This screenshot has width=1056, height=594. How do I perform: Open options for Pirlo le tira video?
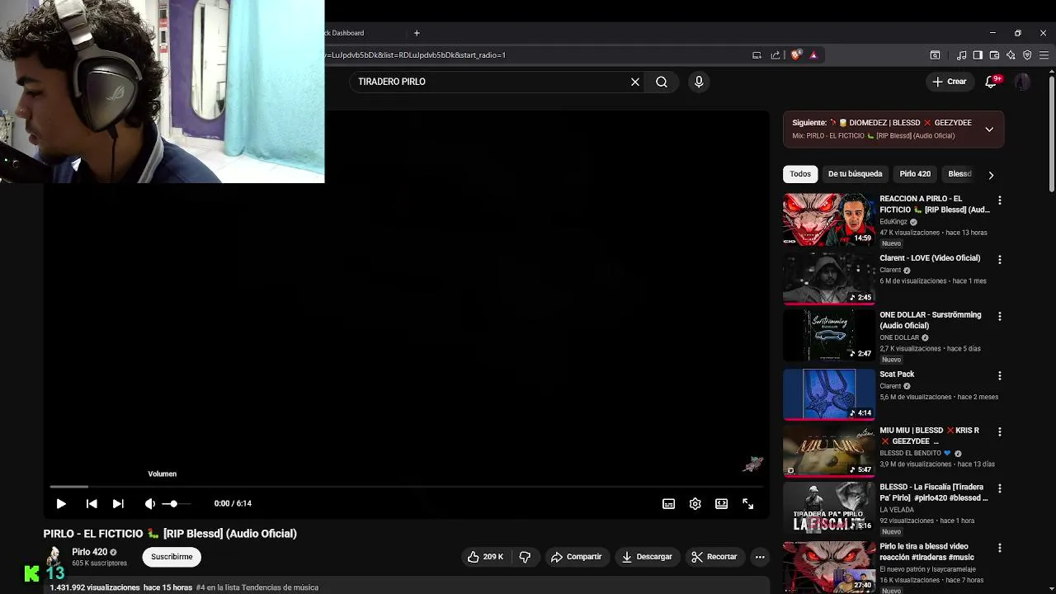pyautogui.click(x=1000, y=549)
